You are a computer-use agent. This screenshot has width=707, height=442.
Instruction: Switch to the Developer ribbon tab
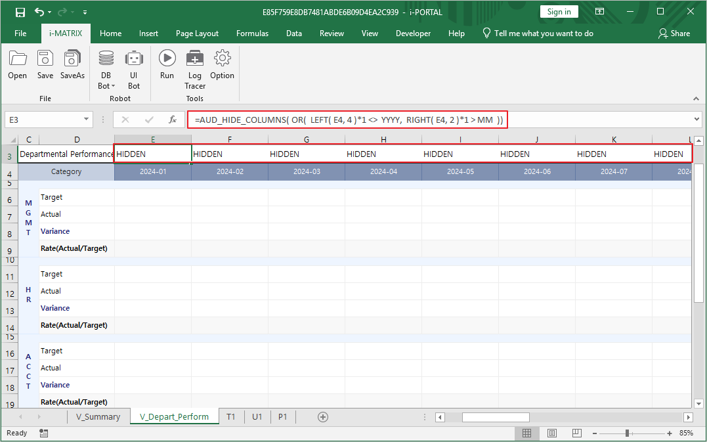[413, 33]
